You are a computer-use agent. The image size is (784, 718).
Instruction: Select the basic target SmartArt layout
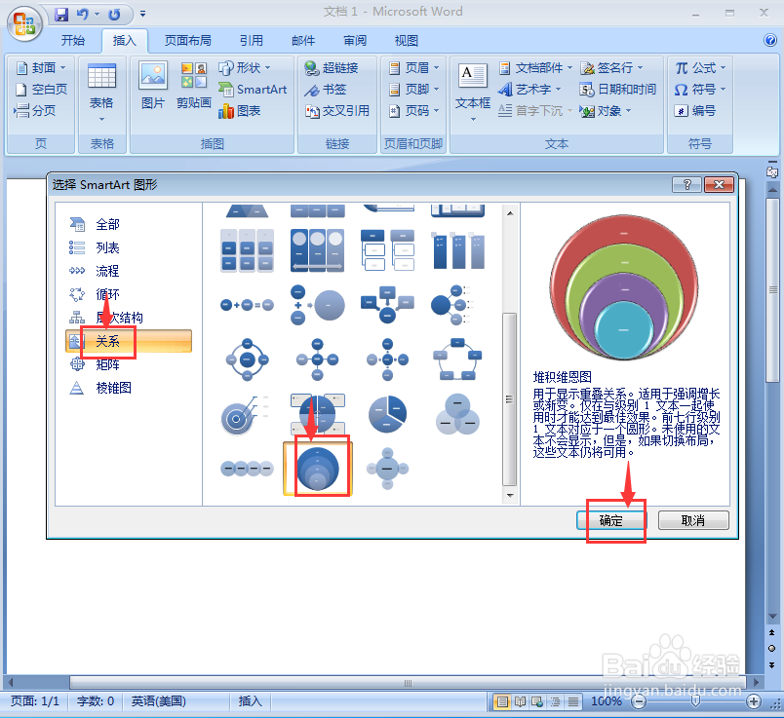point(247,415)
